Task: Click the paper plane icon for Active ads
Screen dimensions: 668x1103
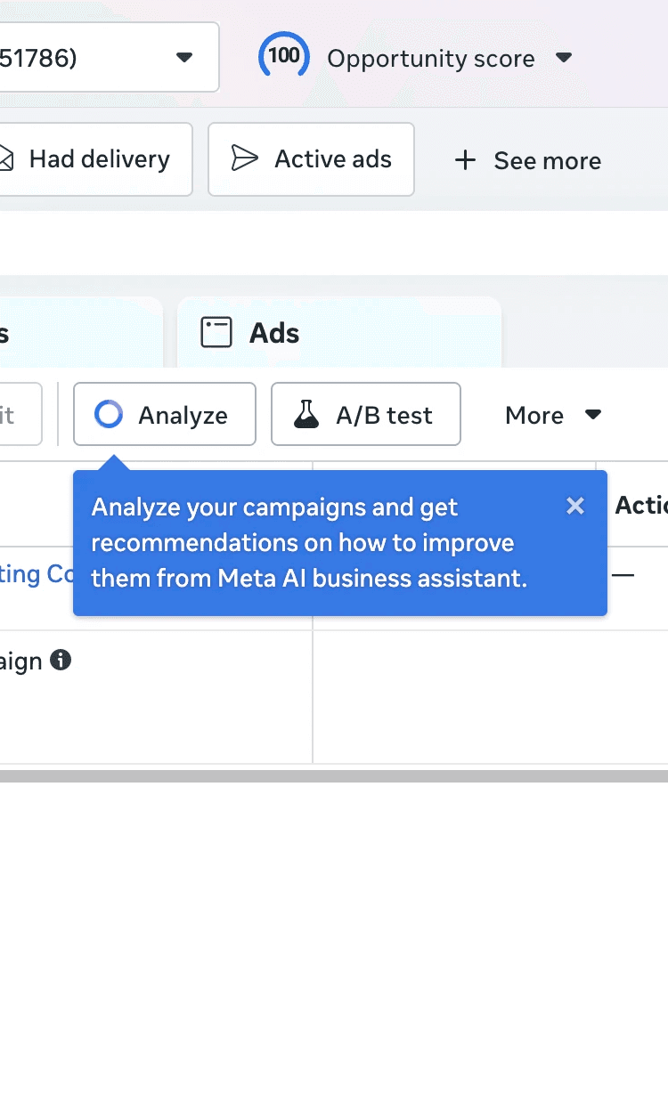Action: (x=244, y=158)
